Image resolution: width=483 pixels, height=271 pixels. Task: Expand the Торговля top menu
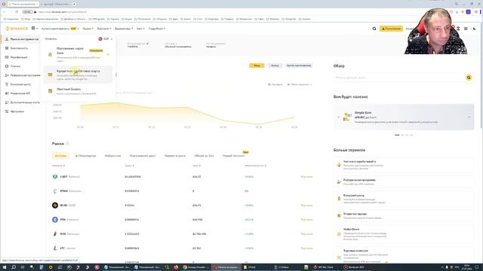click(x=104, y=29)
